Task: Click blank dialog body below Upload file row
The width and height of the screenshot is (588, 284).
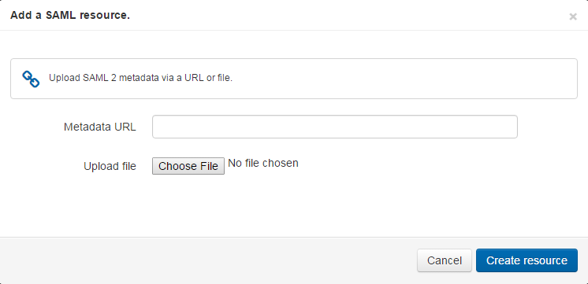Action: pyautogui.click(x=292, y=206)
